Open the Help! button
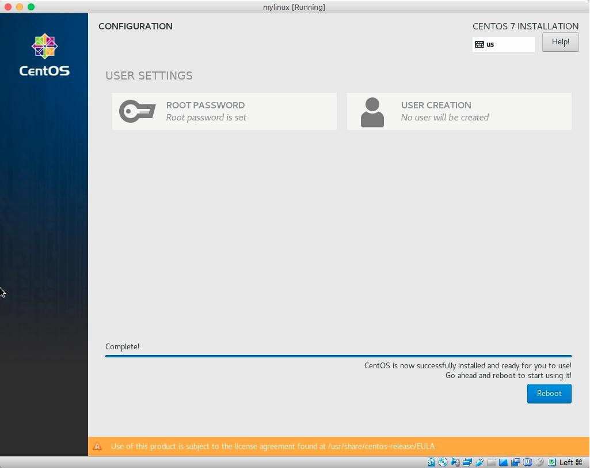Viewport: 590px width, 468px height. [559, 41]
